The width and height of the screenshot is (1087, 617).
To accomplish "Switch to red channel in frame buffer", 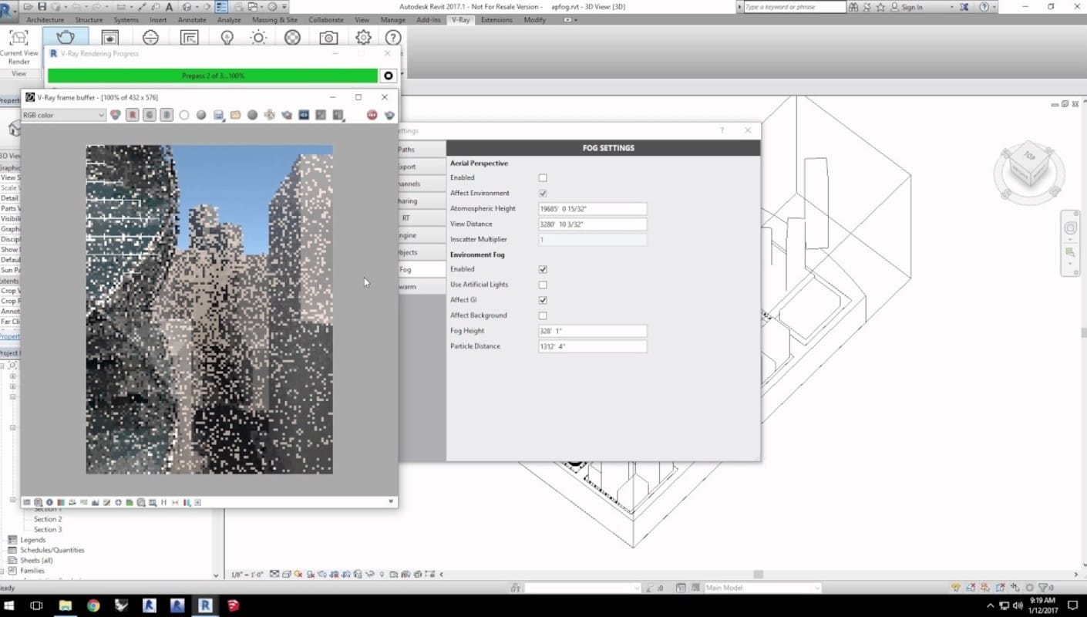I will pyautogui.click(x=133, y=115).
